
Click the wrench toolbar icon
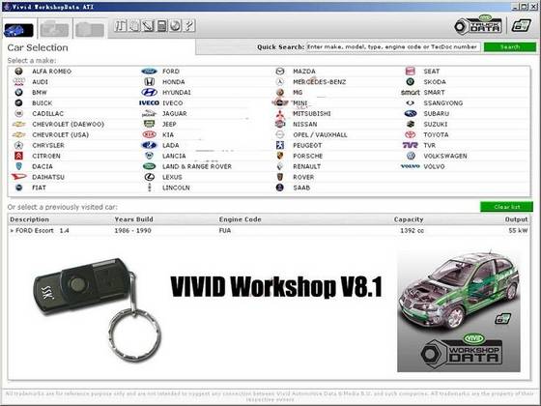click(x=189, y=25)
